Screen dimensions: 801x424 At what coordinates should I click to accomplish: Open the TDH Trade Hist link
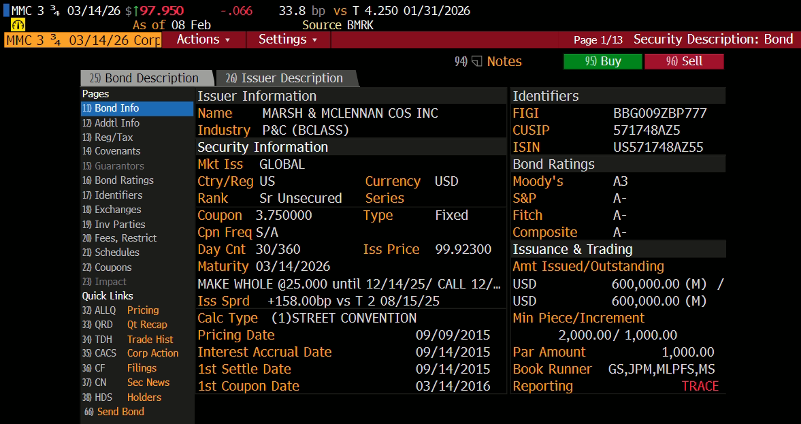point(149,340)
